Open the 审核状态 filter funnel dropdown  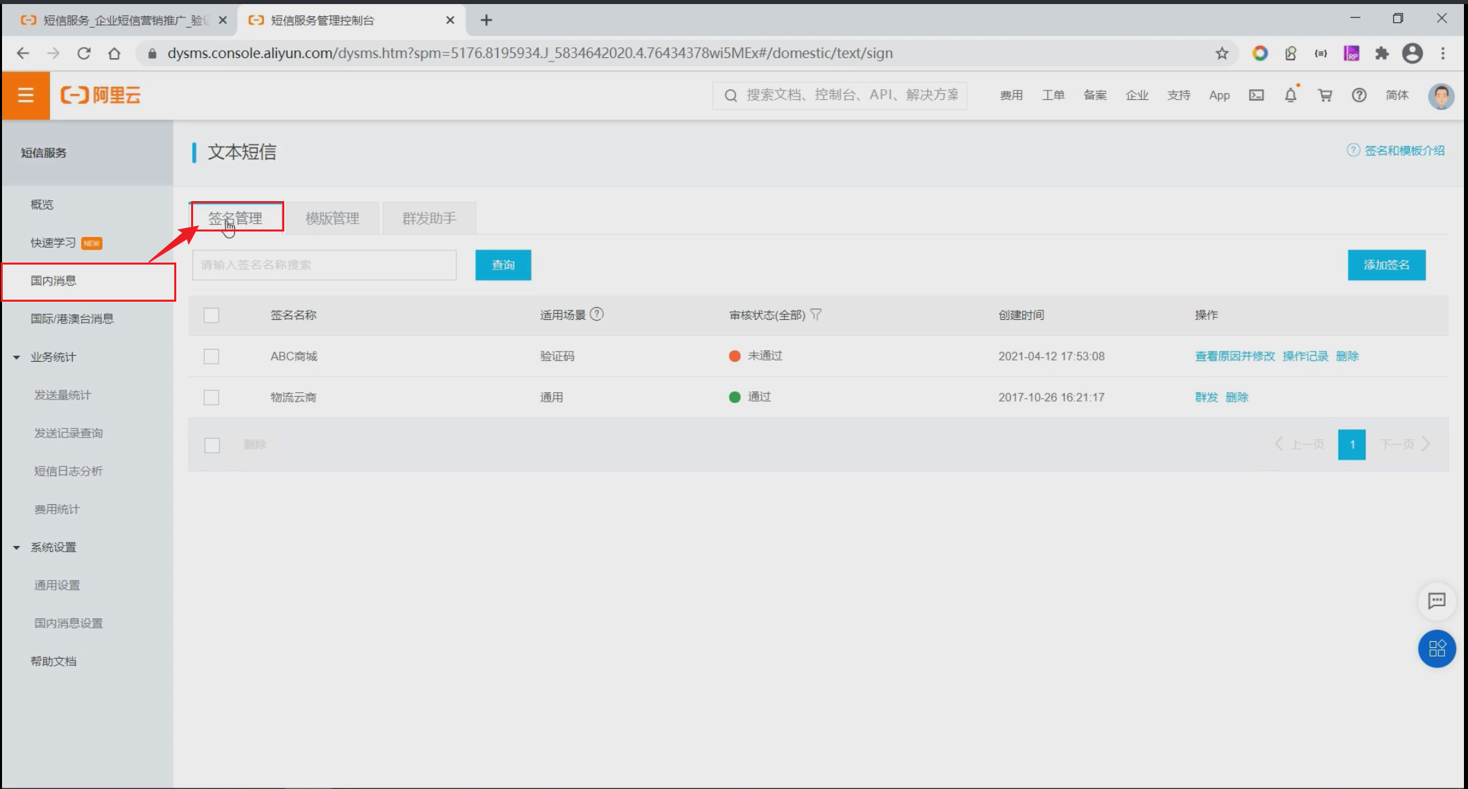816,315
